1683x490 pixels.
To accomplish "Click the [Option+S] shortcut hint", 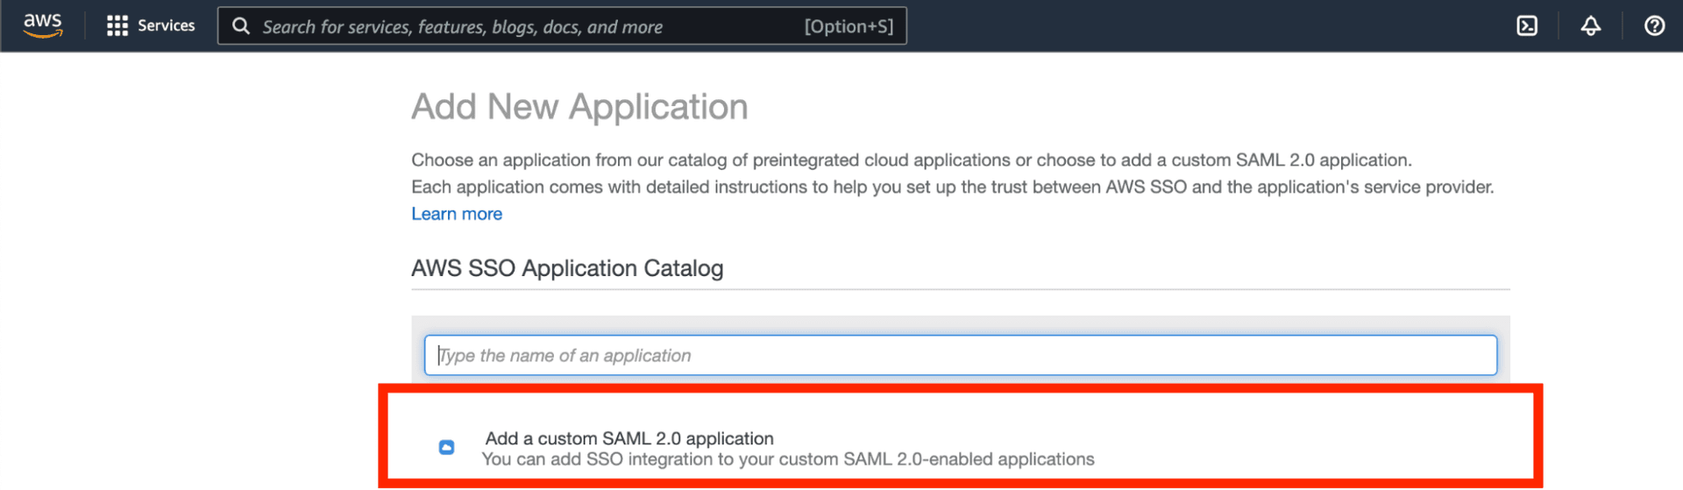I will (848, 27).
